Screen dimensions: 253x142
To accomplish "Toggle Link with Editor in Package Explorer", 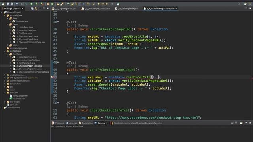I will 36,9.
